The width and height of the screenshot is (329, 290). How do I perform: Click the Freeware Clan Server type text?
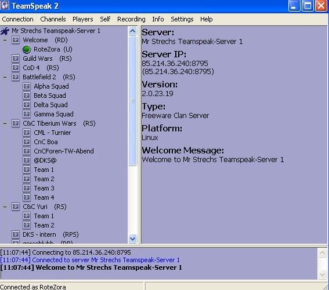[x=175, y=116]
